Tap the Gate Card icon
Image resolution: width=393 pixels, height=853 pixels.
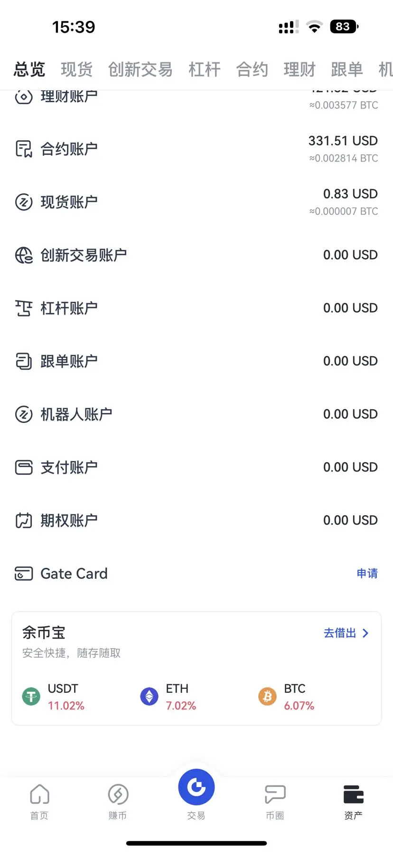[24, 574]
